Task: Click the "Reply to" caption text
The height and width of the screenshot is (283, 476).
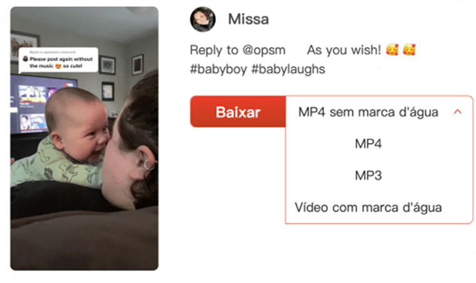Action: point(214,50)
